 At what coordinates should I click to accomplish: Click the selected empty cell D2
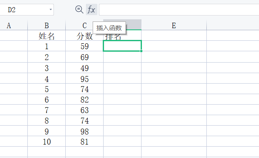coord(123,46)
